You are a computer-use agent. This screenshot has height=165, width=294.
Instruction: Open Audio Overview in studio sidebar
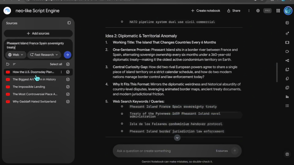pos(287,33)
